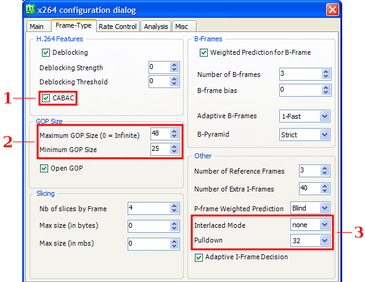
Task: Open the B-Pyramid dropdown
Action: pyautogui.click(x=325, y=134)
